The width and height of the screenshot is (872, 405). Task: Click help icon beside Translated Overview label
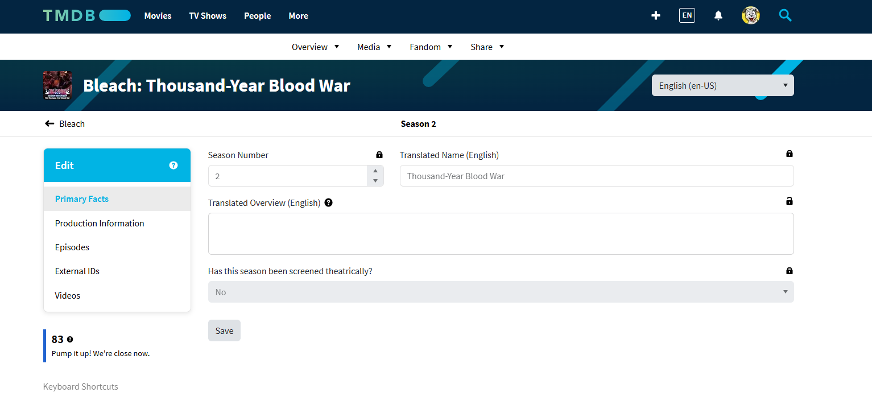pos(329,202)
